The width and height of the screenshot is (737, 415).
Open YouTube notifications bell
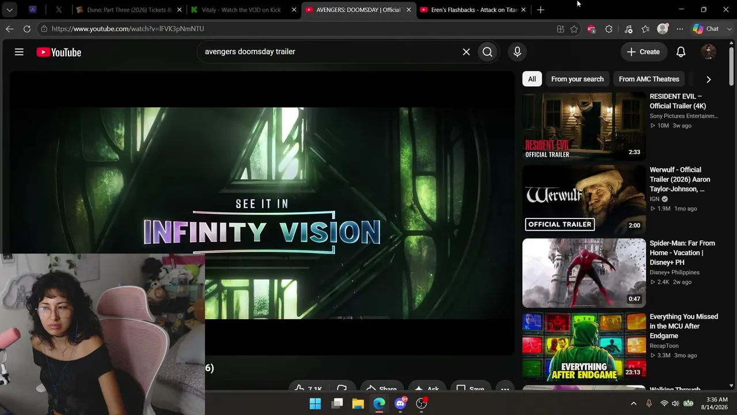coord(681,52)
